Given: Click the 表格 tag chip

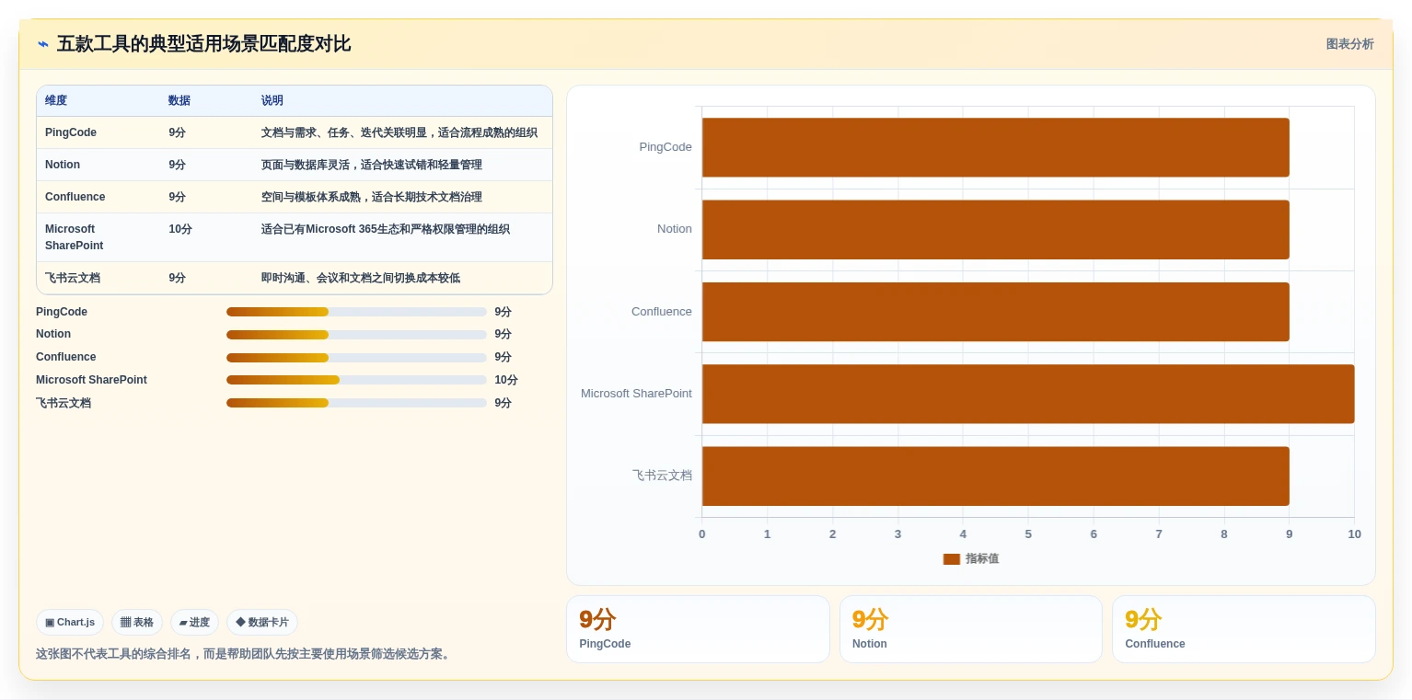Looking at the screenshot, I should pyautogui.click(x=137, y=623).
